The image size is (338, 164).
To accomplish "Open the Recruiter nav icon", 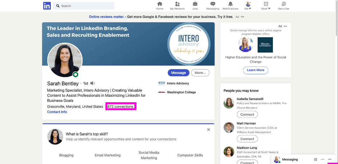I will 284,6.
